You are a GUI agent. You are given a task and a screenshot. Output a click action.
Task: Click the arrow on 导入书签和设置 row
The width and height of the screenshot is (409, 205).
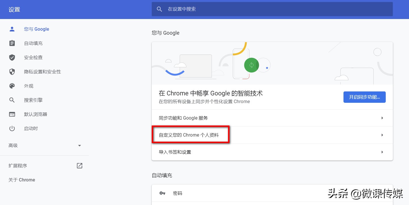click(382, 152)
